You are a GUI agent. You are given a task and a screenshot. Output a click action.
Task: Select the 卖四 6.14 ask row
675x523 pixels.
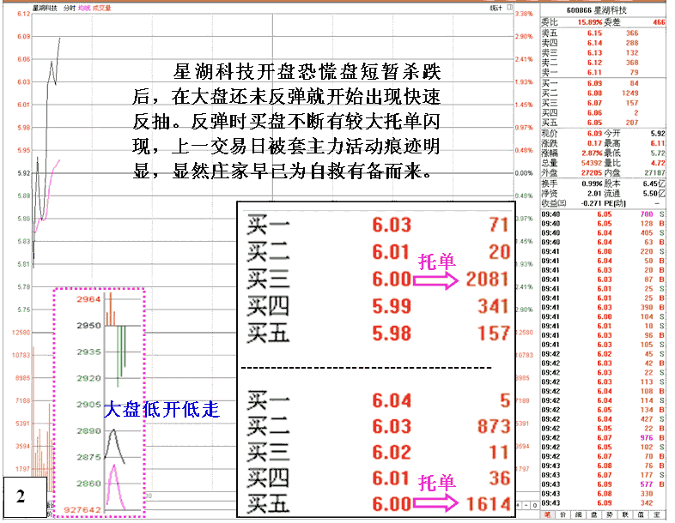[x=603, y=43]
